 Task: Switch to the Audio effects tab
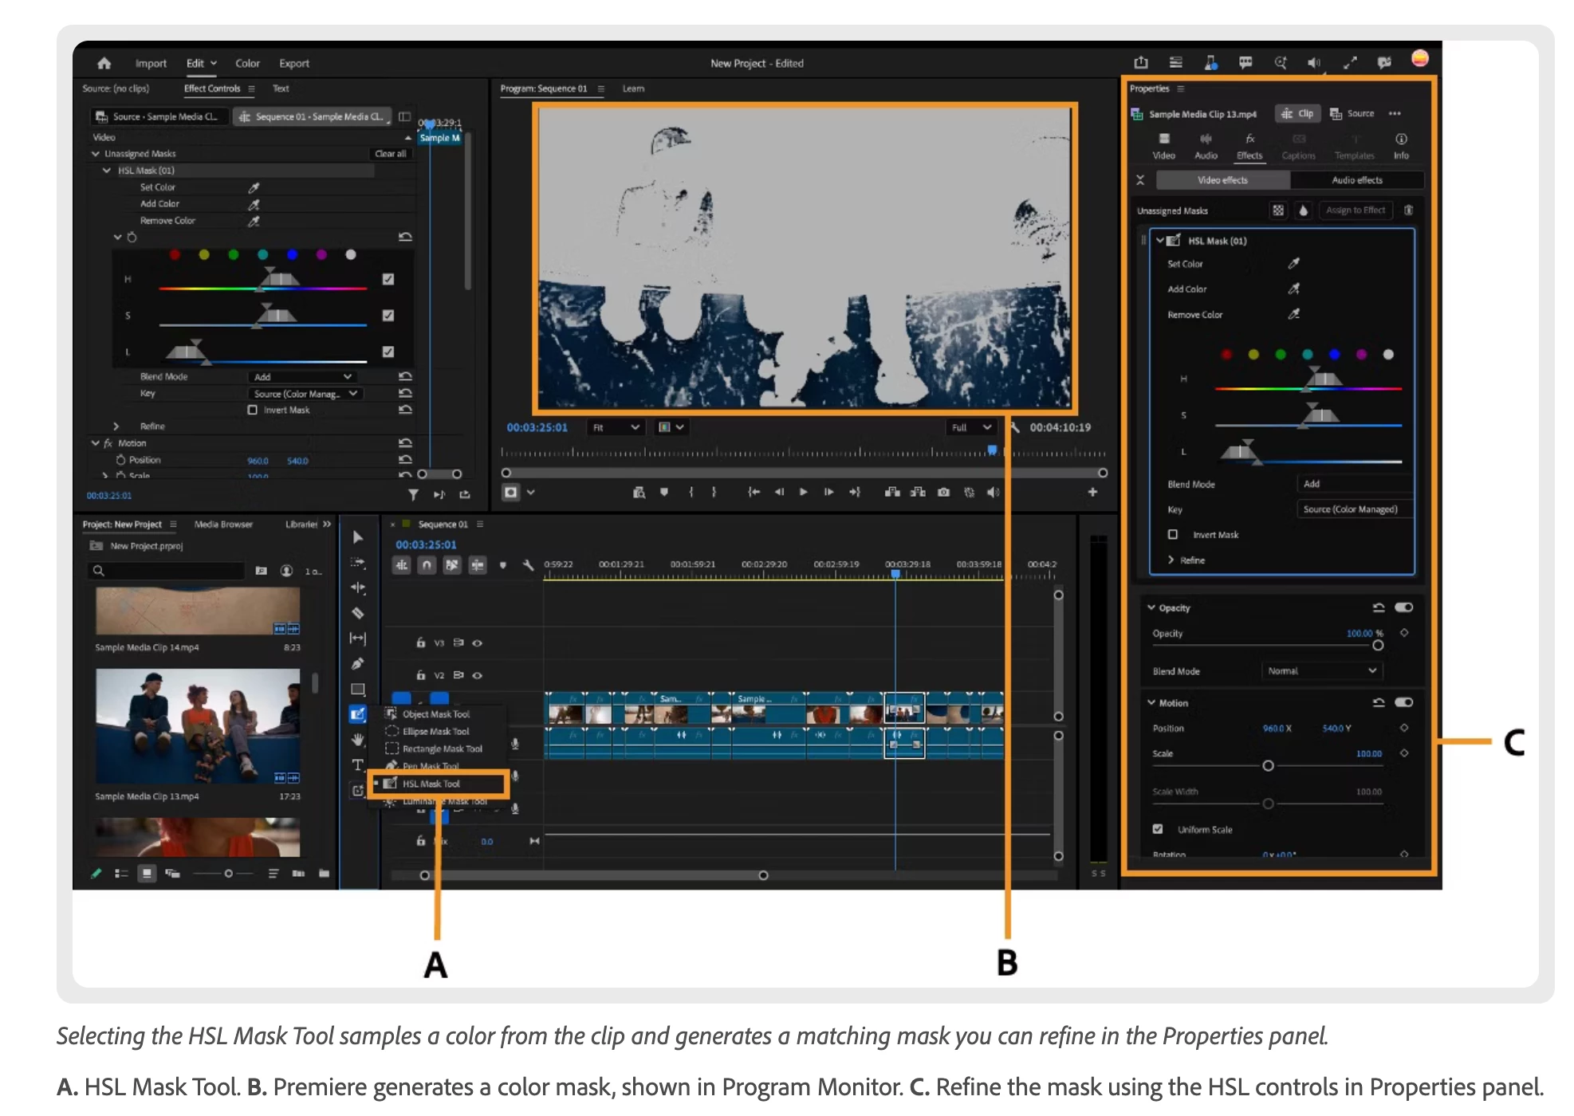[1357, 180]
